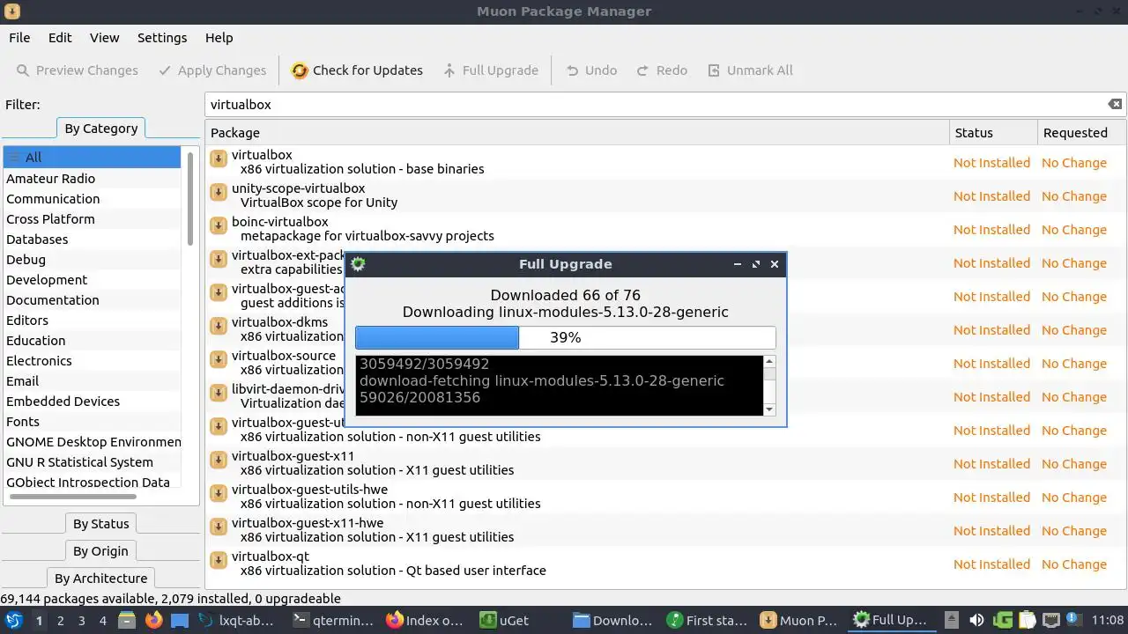Image resolution: width=1128 pixels, height=634 pixels.
Task: Click the boinc-virtualbox package icon
Action: point(218,225)
